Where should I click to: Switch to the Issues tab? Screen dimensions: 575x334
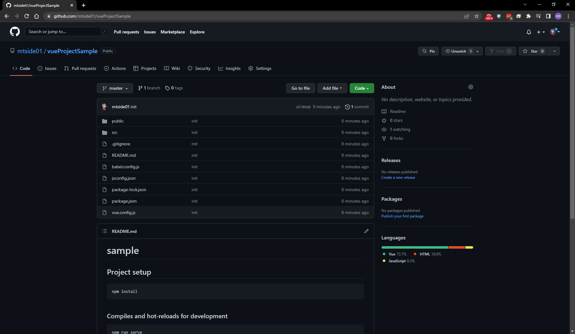coord(47,68)
